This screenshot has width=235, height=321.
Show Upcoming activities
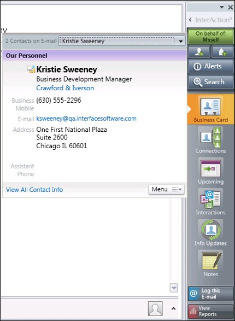click(210, 171)
